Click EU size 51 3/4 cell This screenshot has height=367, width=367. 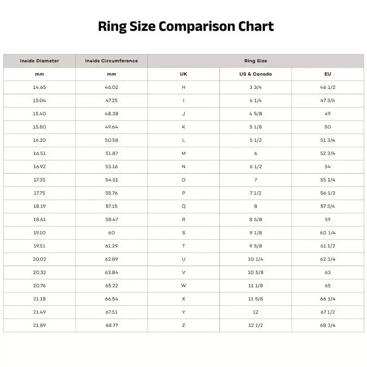328,140
